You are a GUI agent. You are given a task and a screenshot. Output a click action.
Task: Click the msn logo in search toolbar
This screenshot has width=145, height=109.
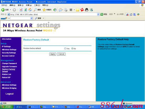coord(4,18)
